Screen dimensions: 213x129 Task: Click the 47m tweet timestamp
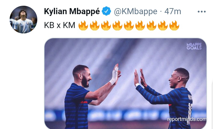coord(173,11)
